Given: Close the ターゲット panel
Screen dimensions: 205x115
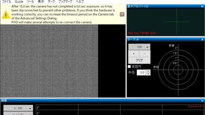Looking at the screenshot, I should (202, 39).
